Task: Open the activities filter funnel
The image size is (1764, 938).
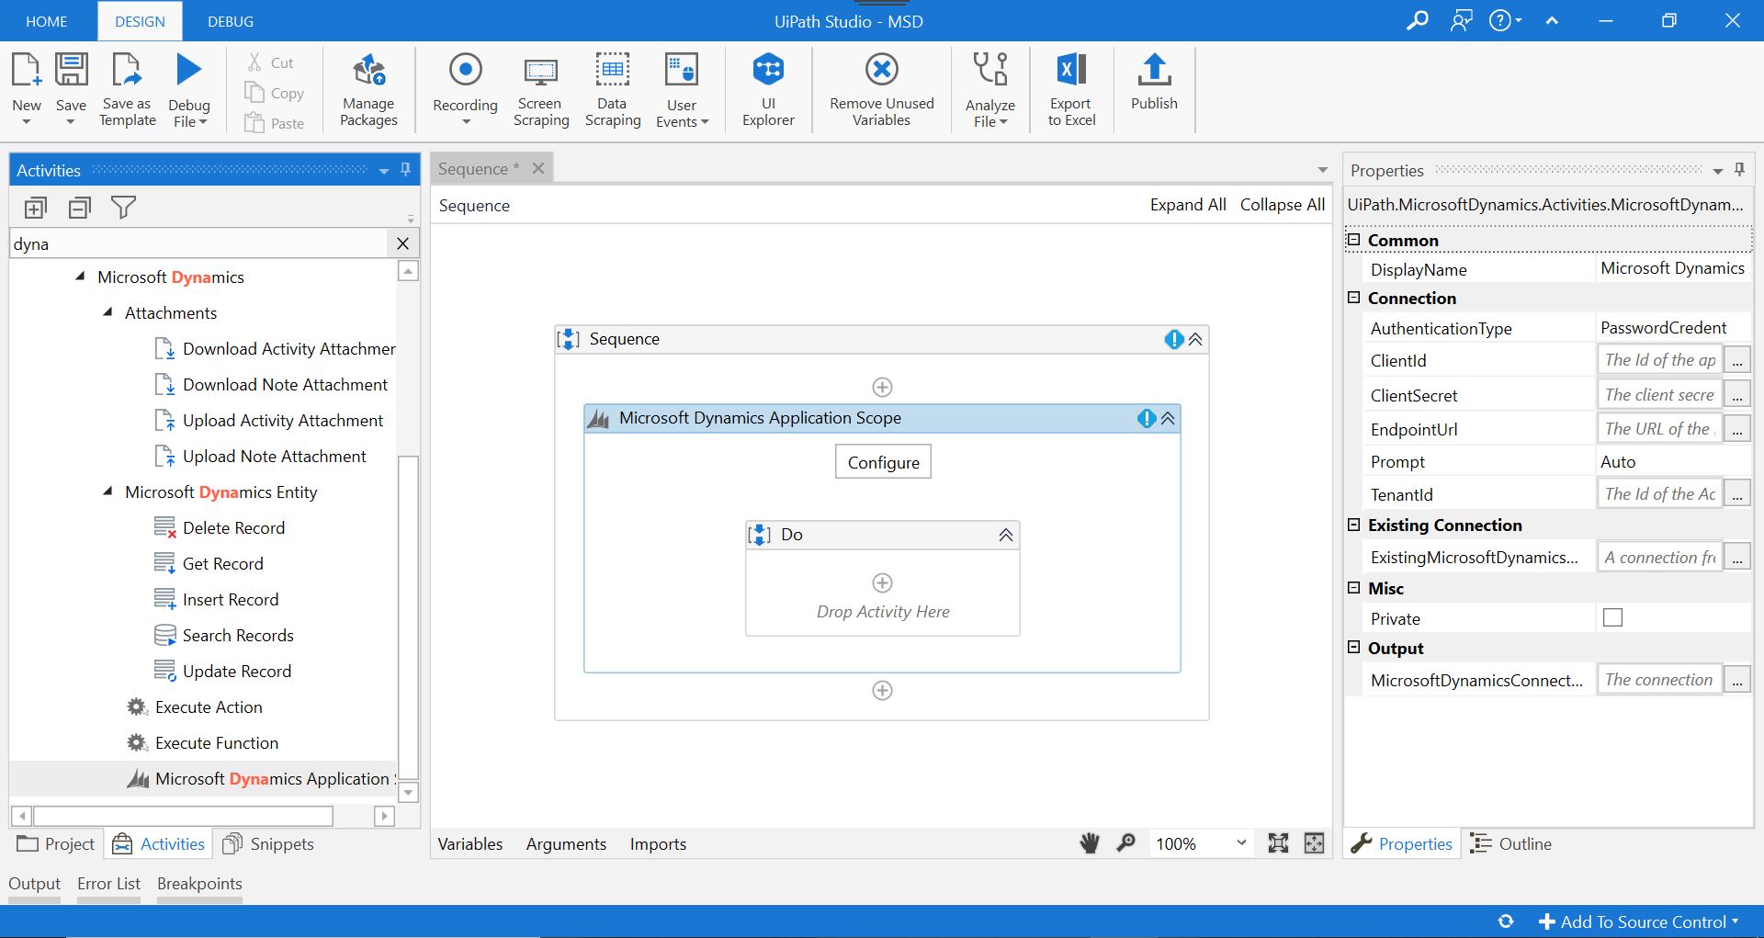Action: 123,208
